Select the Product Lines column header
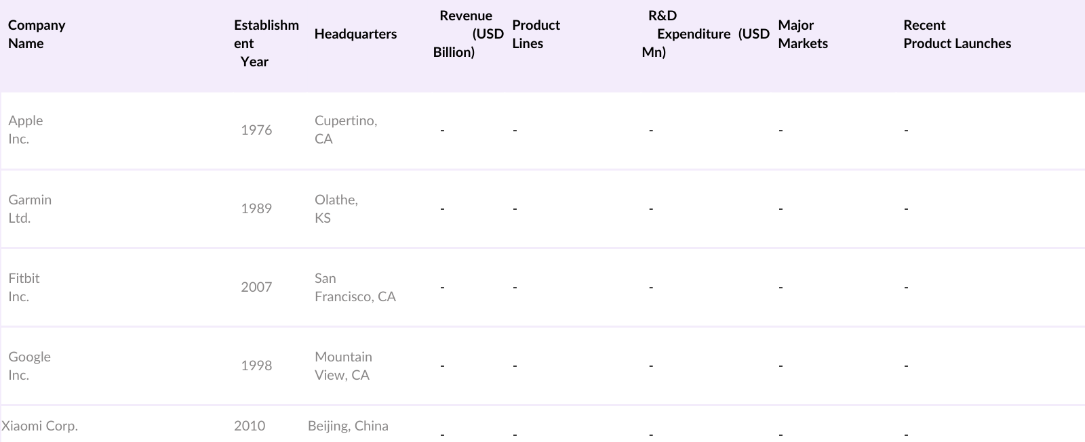 [536, 35]
